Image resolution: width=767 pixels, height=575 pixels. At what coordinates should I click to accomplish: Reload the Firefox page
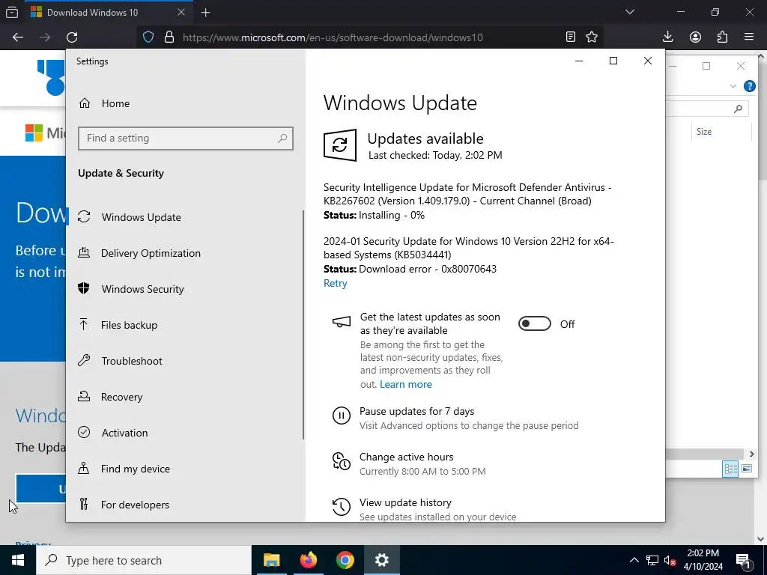72,37
